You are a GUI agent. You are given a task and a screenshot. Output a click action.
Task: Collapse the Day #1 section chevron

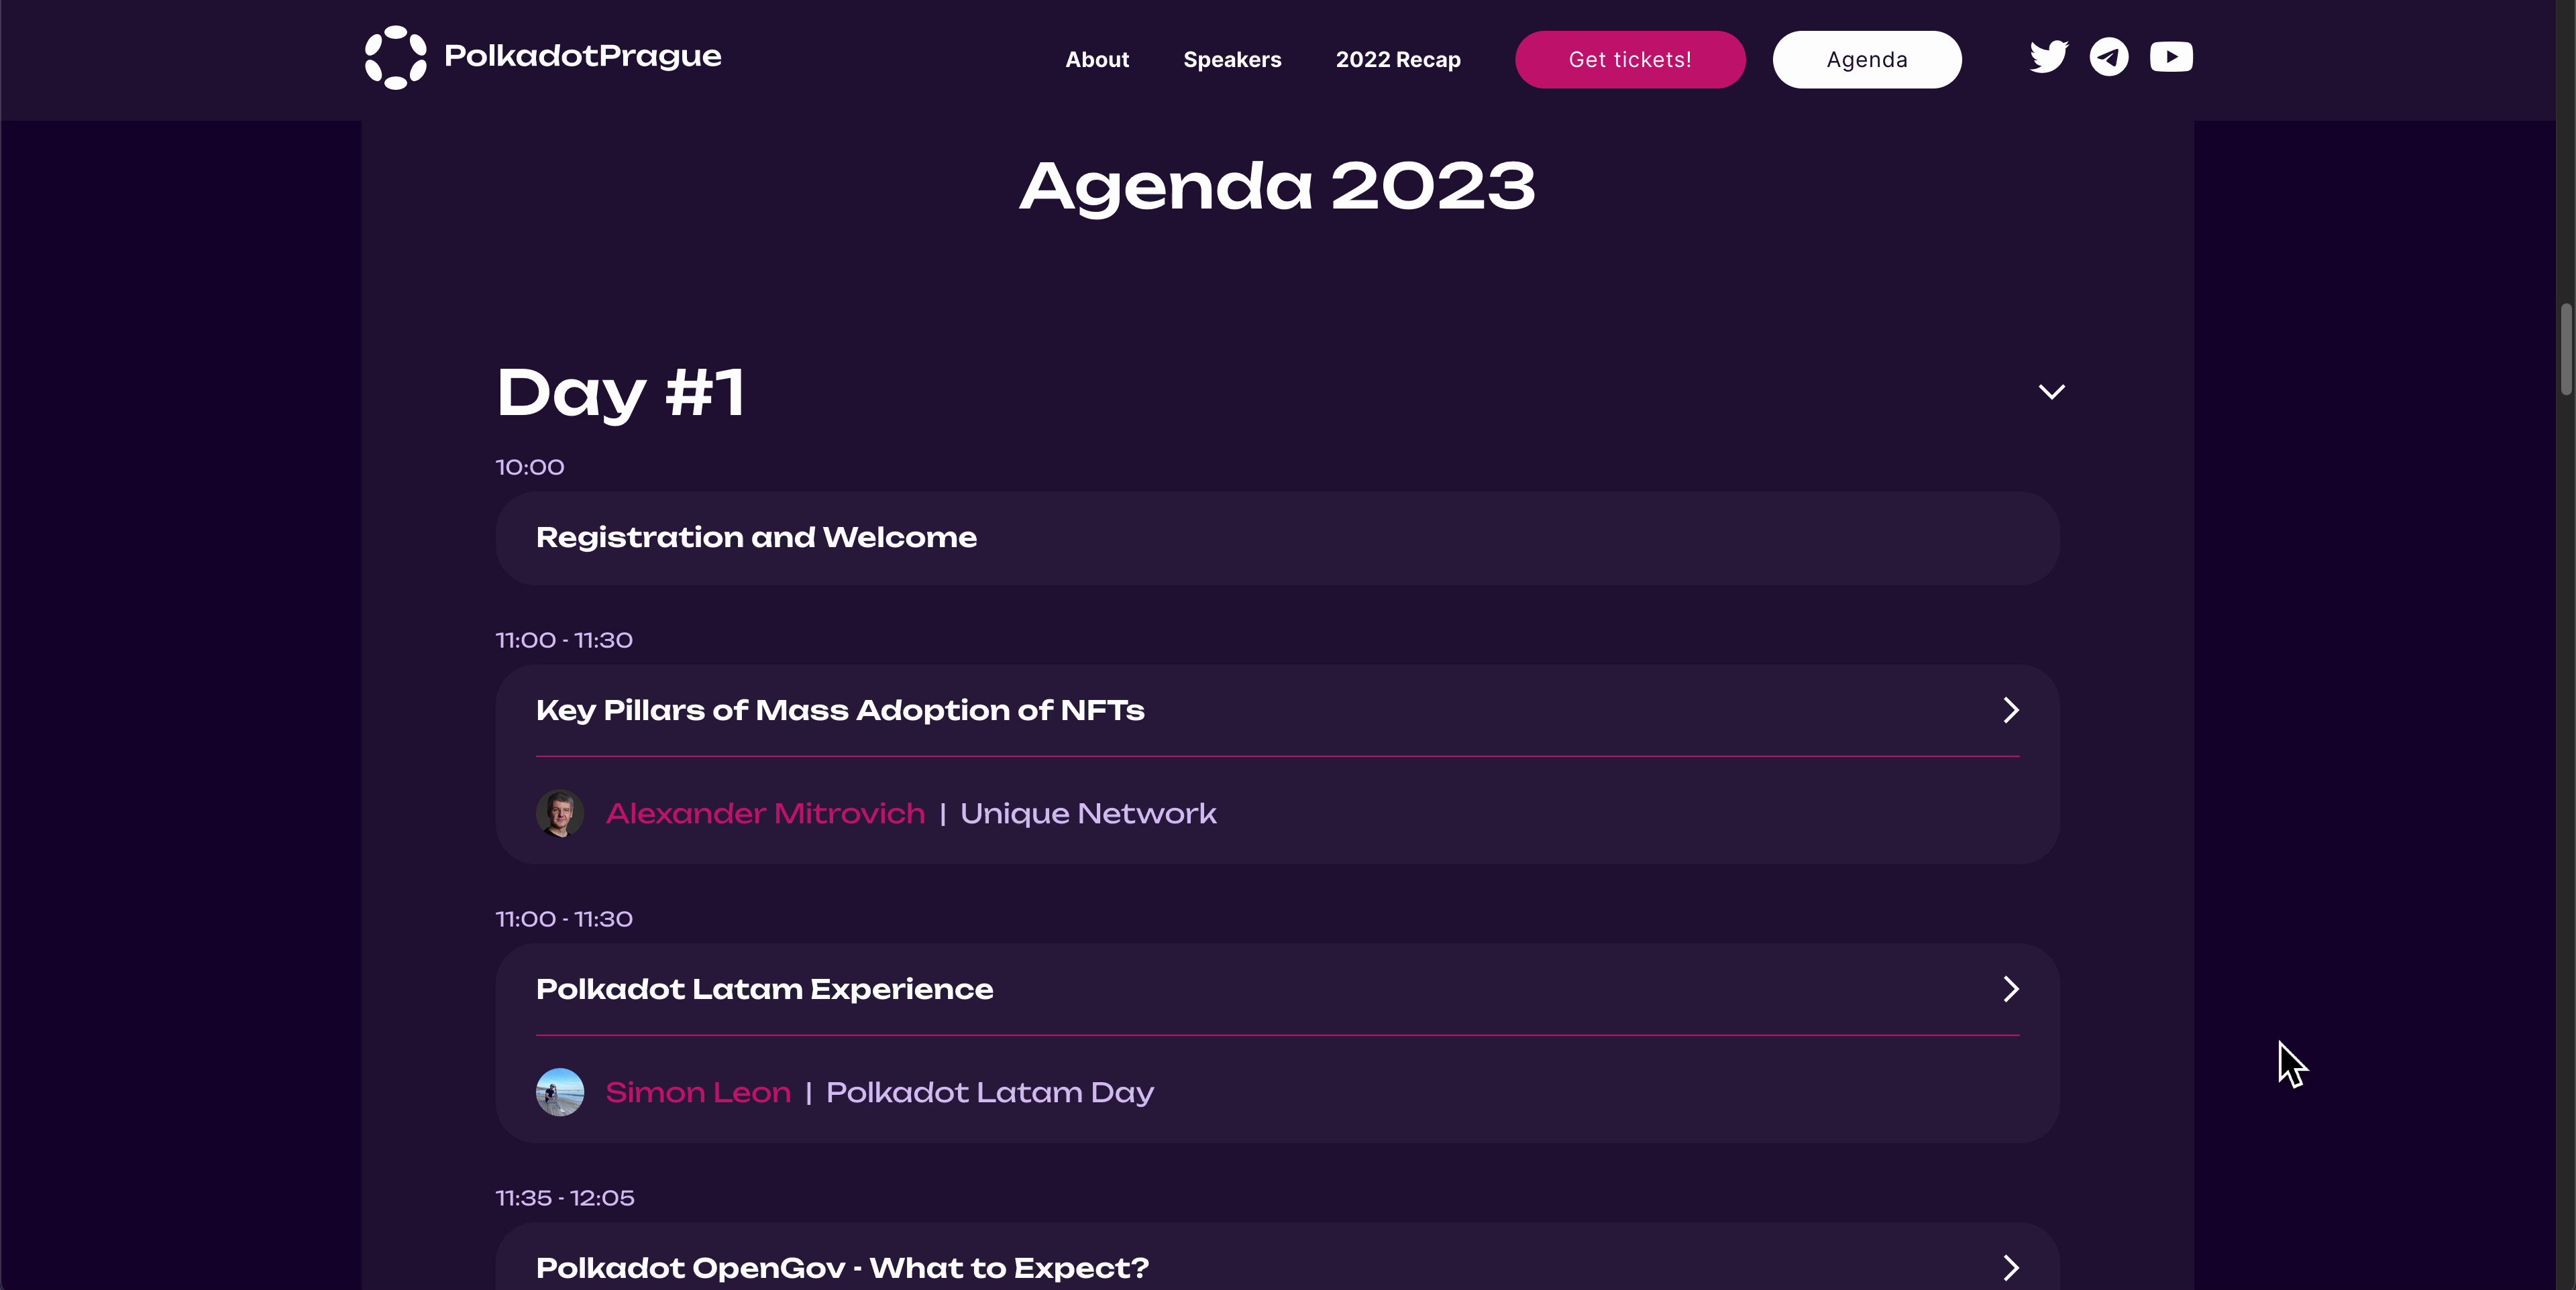click(2051, 392)
